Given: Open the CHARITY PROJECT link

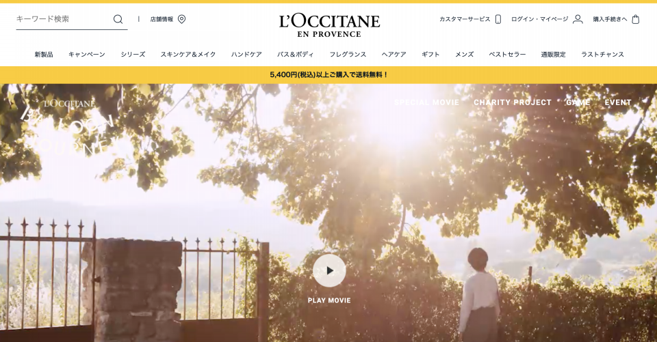Looking at the screenshot, I should pos(513,102).
